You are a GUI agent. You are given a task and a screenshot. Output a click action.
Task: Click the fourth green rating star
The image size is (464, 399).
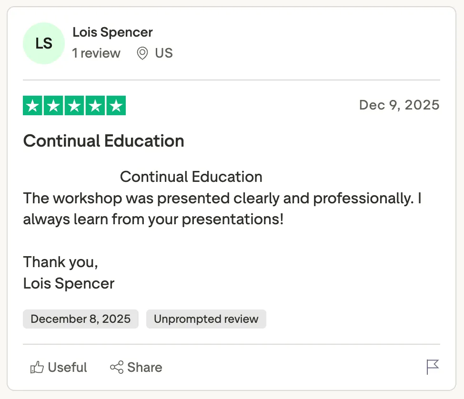pos(95,106)
